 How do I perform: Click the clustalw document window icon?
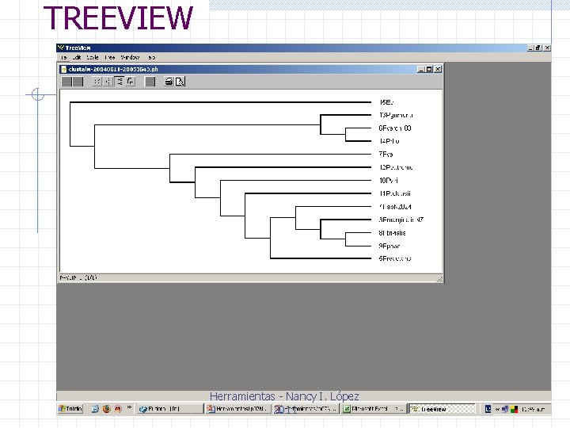(64, 70)
